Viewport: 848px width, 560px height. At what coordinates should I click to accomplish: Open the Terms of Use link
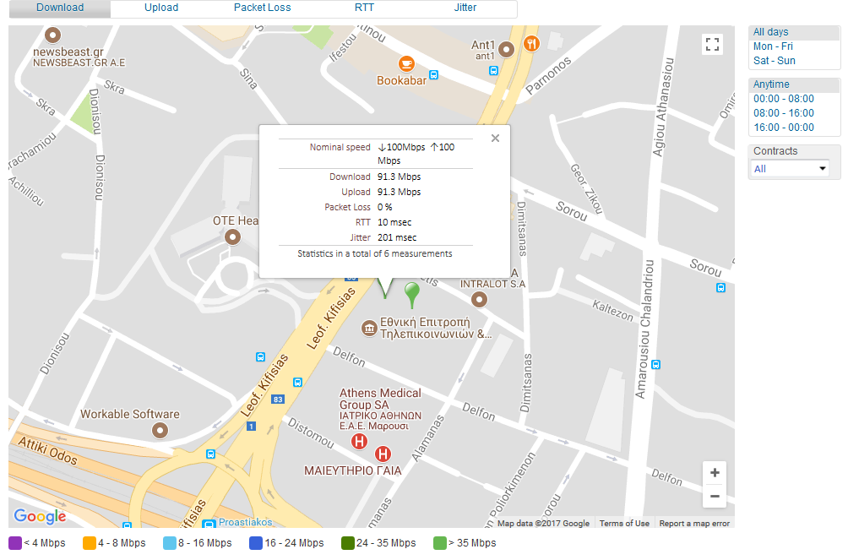click(x=624, y=523)
